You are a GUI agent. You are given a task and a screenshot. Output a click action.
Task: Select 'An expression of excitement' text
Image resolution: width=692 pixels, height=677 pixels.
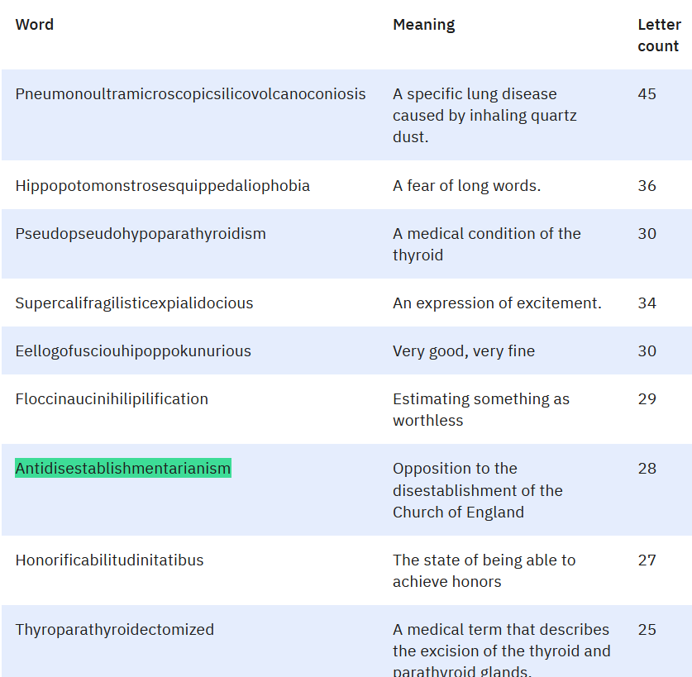tap(497, 303)
